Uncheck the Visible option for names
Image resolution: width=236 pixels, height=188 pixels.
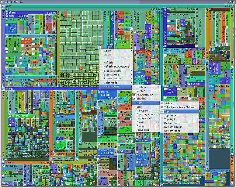[162, 104]
